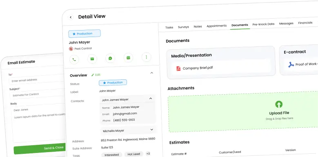The width and height of the screenshot is (318, 157).
Task: Select the Documents tab
Action: point(240,25)
